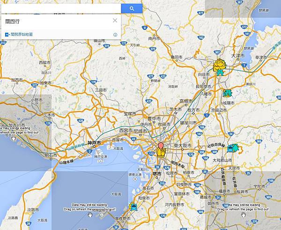Click the route 423 shield near 野間峠
This screenshot has height=230, width=281.
[x=163, y=76]
